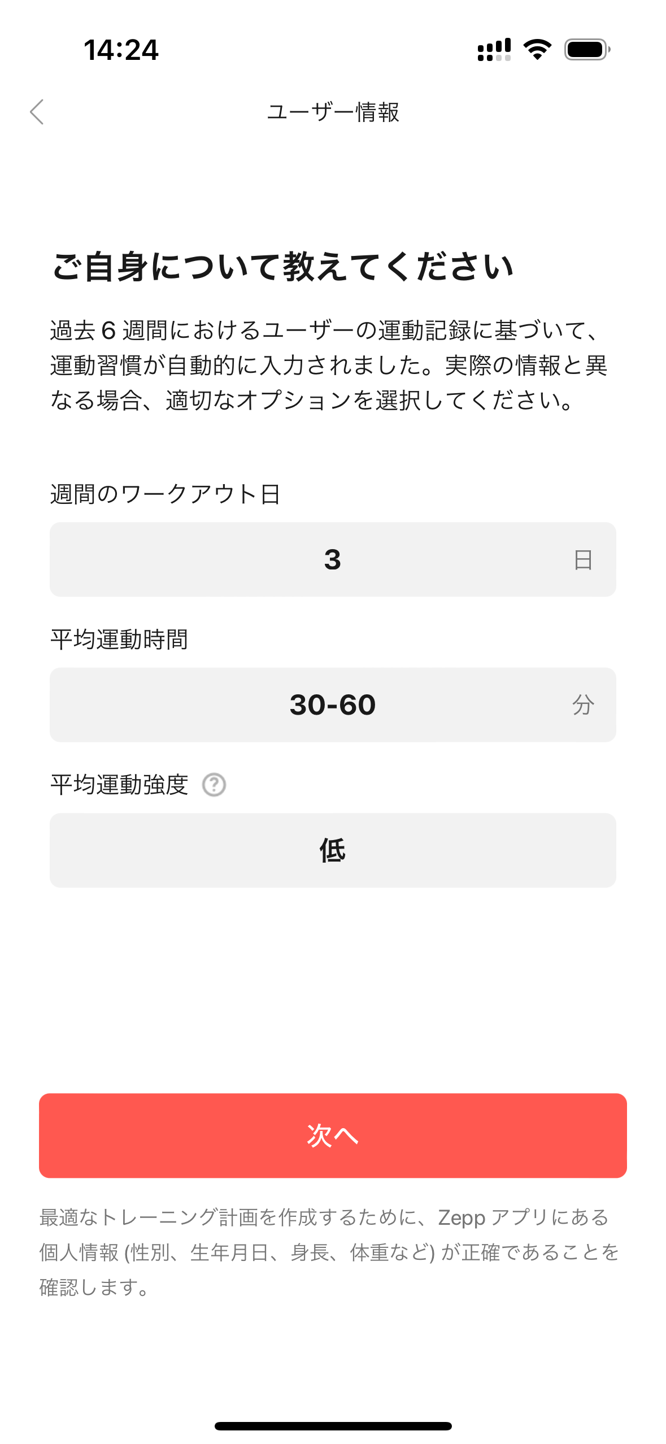This screenshot has width=666, height=1444.
Task: Tap the 分 unit in the duration field
Action: [x=583, y=705]
